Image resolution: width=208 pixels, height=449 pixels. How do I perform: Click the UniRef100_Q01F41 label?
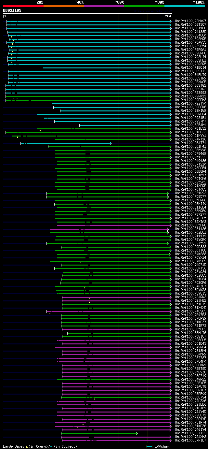[x=190, y=147]
